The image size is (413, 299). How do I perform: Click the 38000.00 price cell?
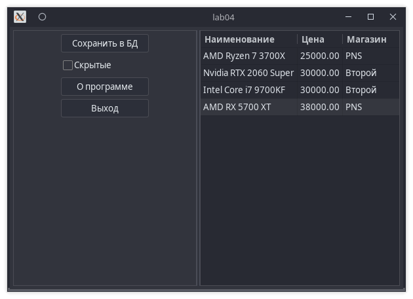coord(320,108)
